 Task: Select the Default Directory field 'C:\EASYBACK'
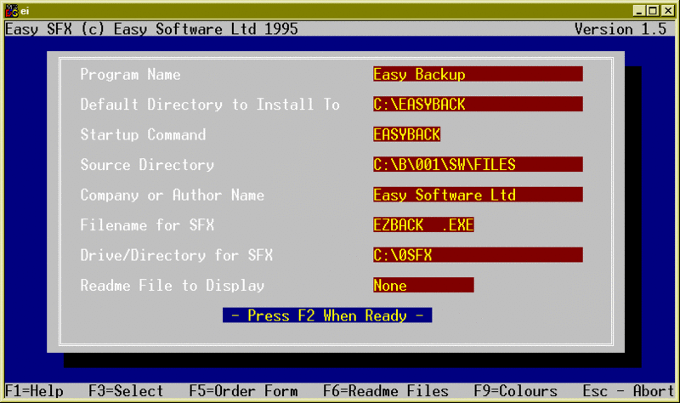(x=478, y=104)
